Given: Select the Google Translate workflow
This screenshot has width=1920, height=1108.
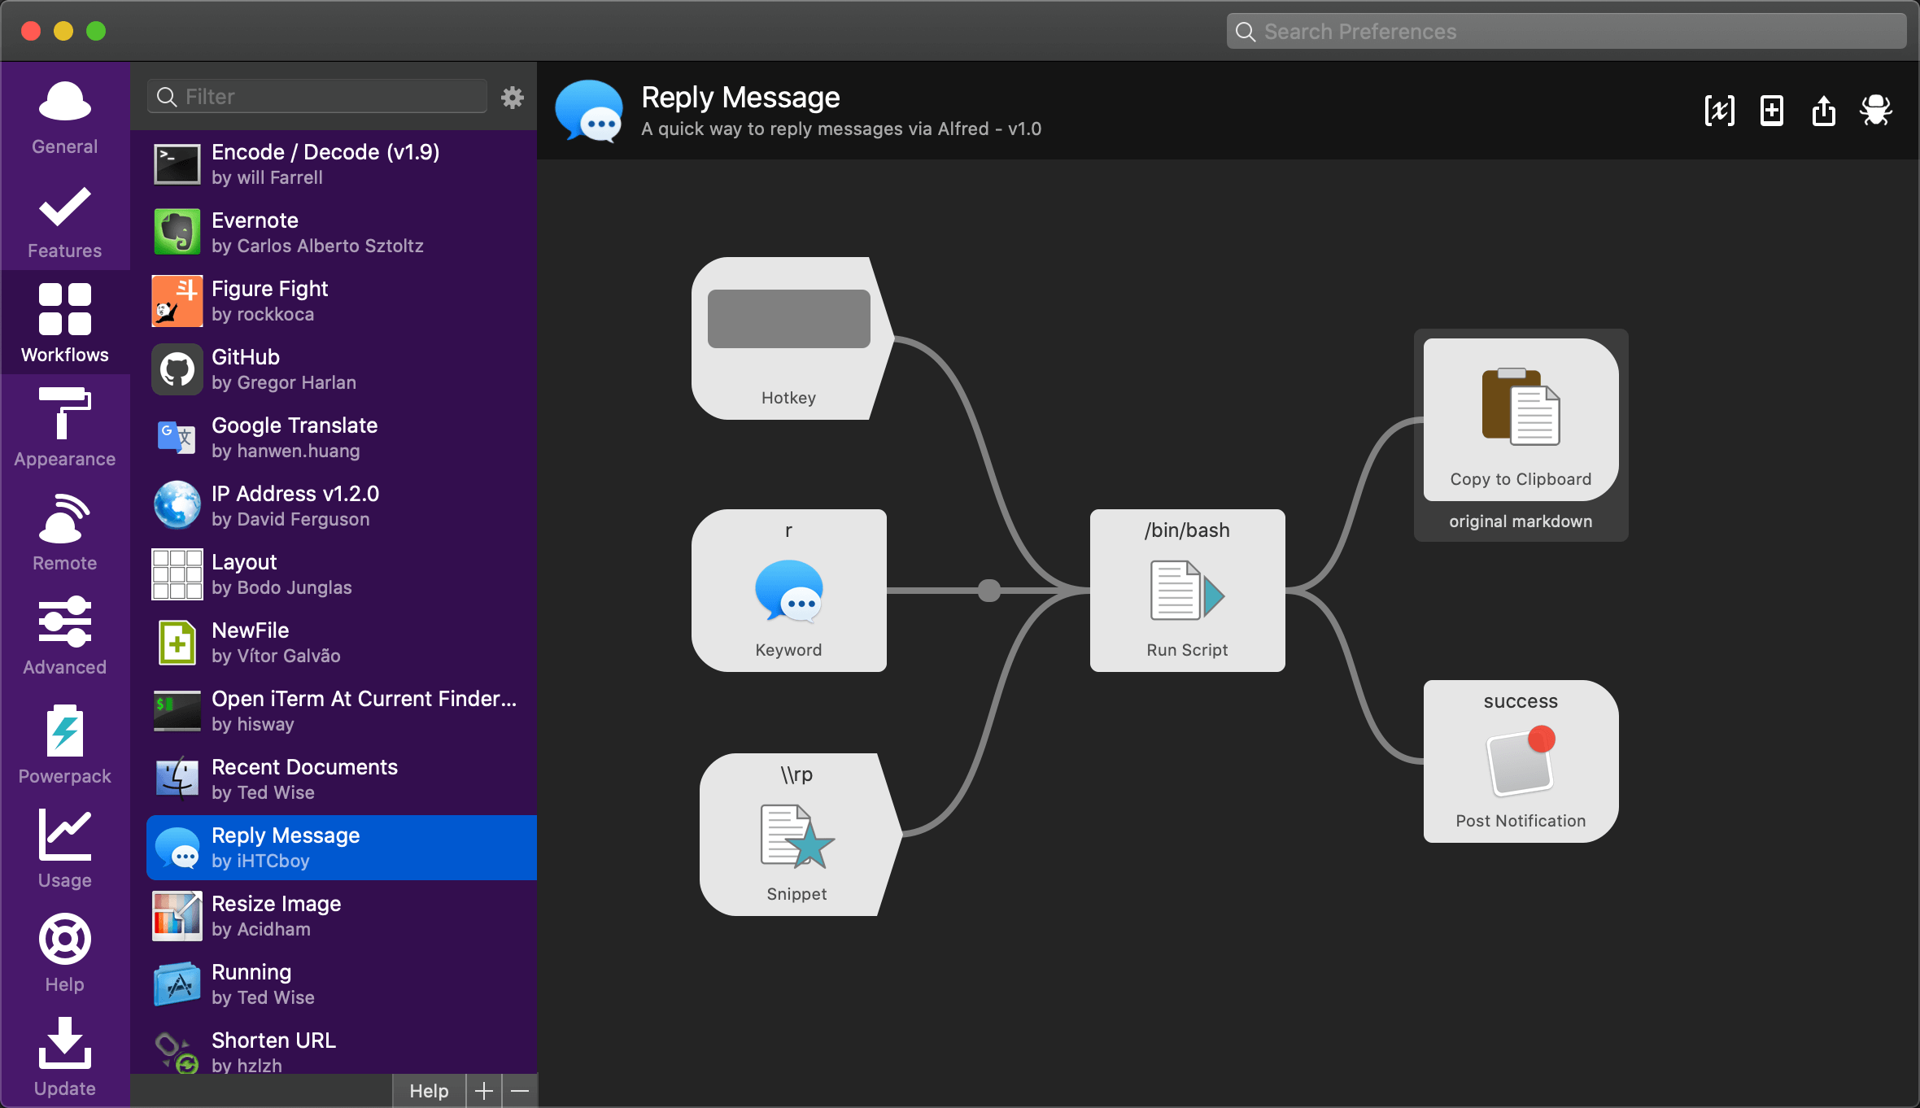Looking at the screenshot, I should click(342, 438).
